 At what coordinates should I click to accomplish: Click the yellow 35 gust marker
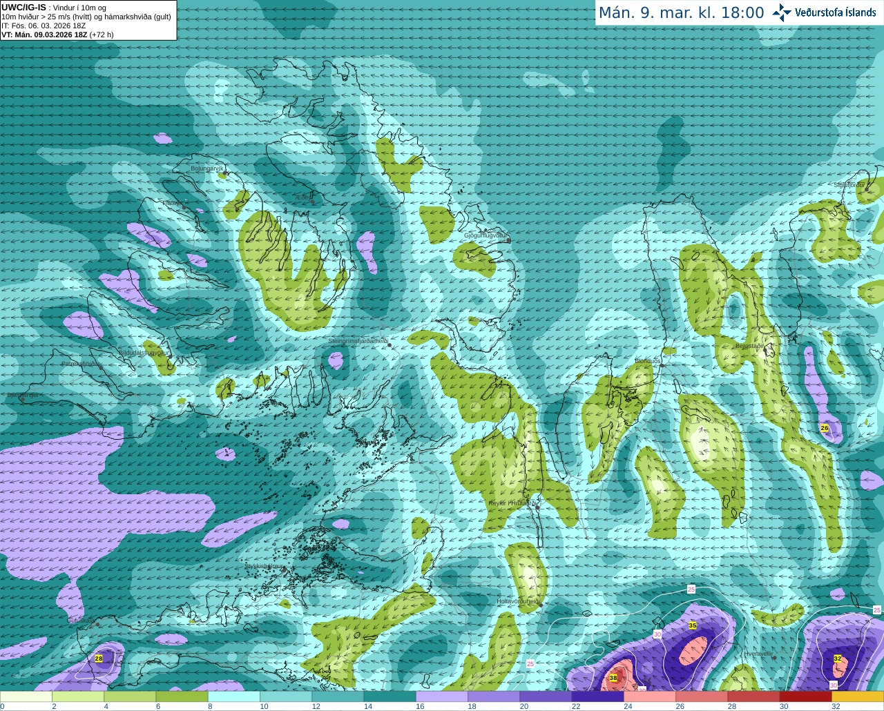point(693,625)
